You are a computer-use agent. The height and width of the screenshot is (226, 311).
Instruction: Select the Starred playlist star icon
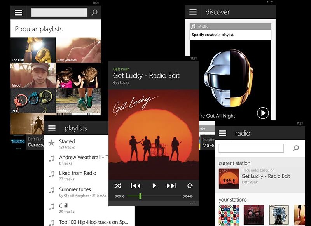pos(52,143)
